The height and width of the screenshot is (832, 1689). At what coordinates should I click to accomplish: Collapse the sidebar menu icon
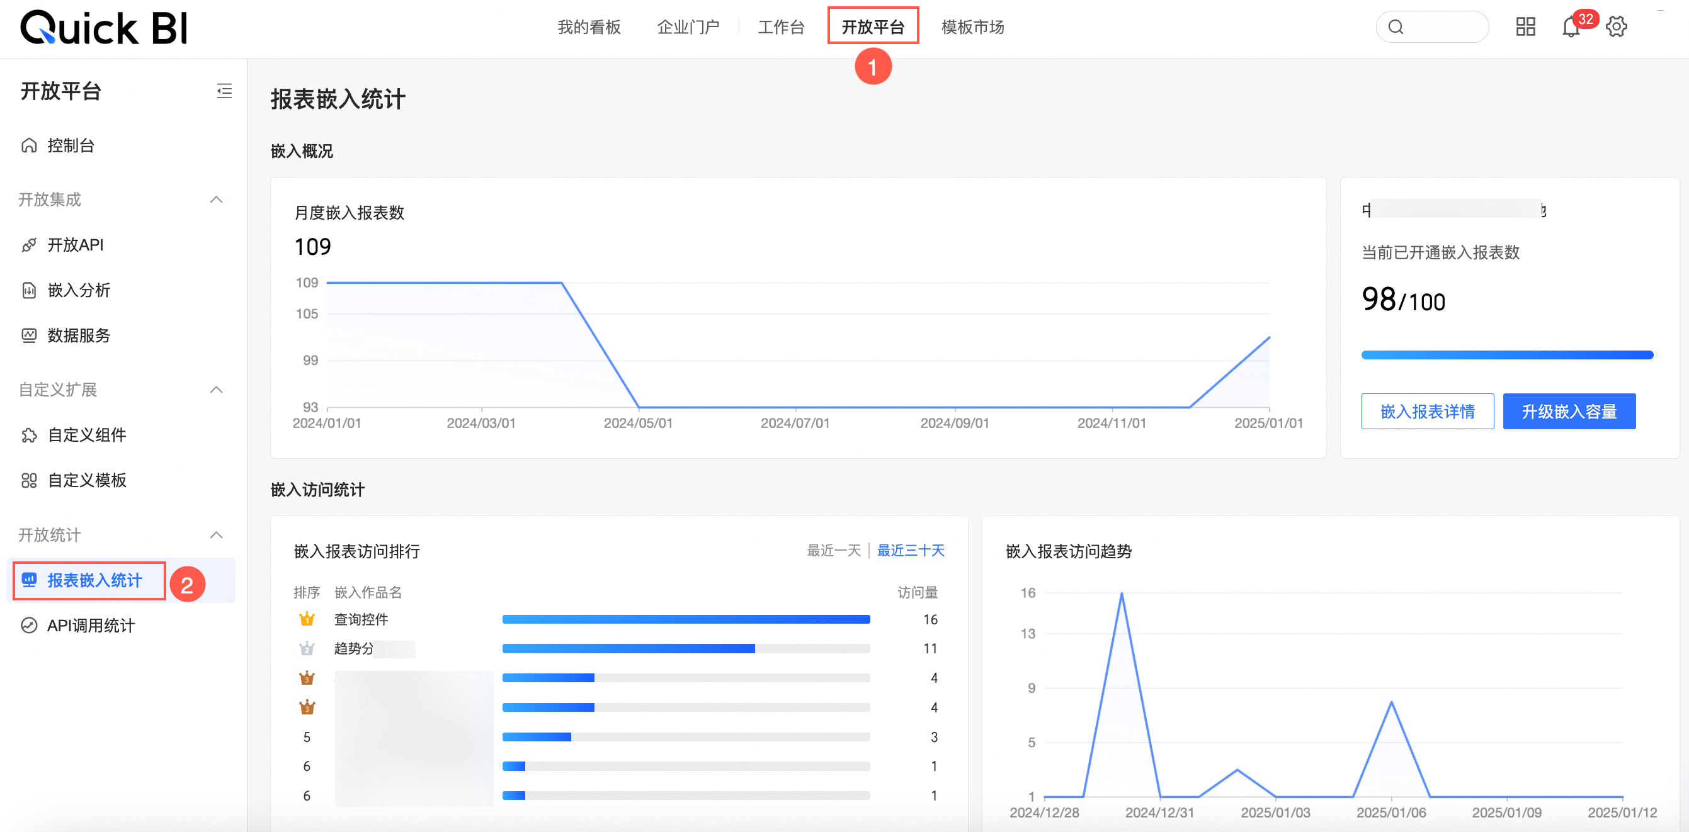click(x=224, y=91)
